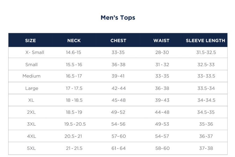Select the 5XL size label
235x157 pixels.
click(31, 148)
